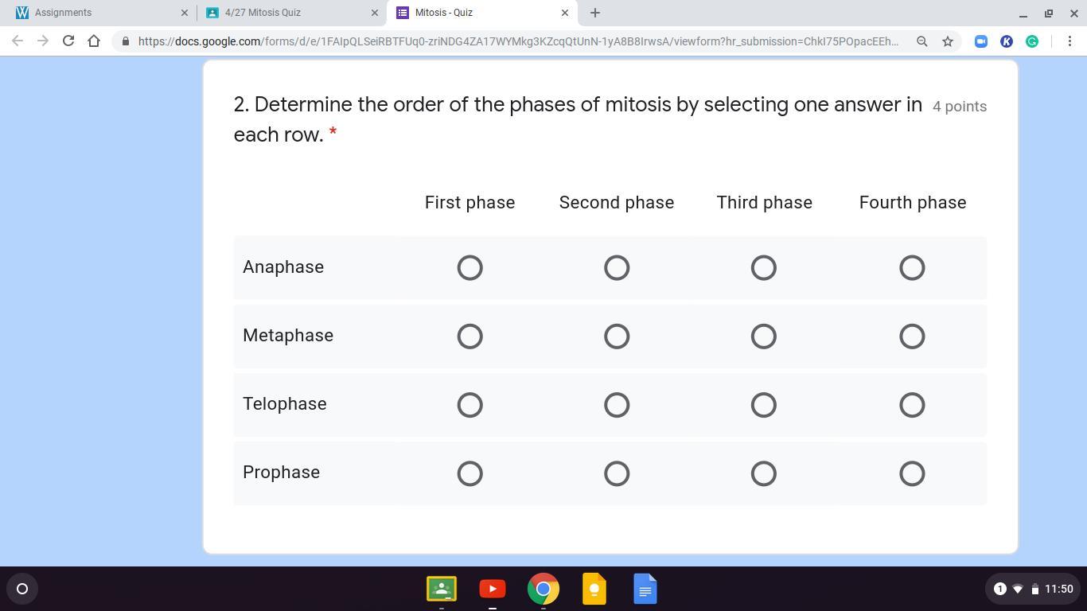Select Fourth phase for Telophase
This screenshot has width=1087, height=611.
pyautogui.click(x=912, y=405)
